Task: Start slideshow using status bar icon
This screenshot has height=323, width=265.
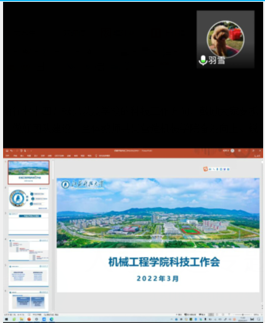Action: 229,315
